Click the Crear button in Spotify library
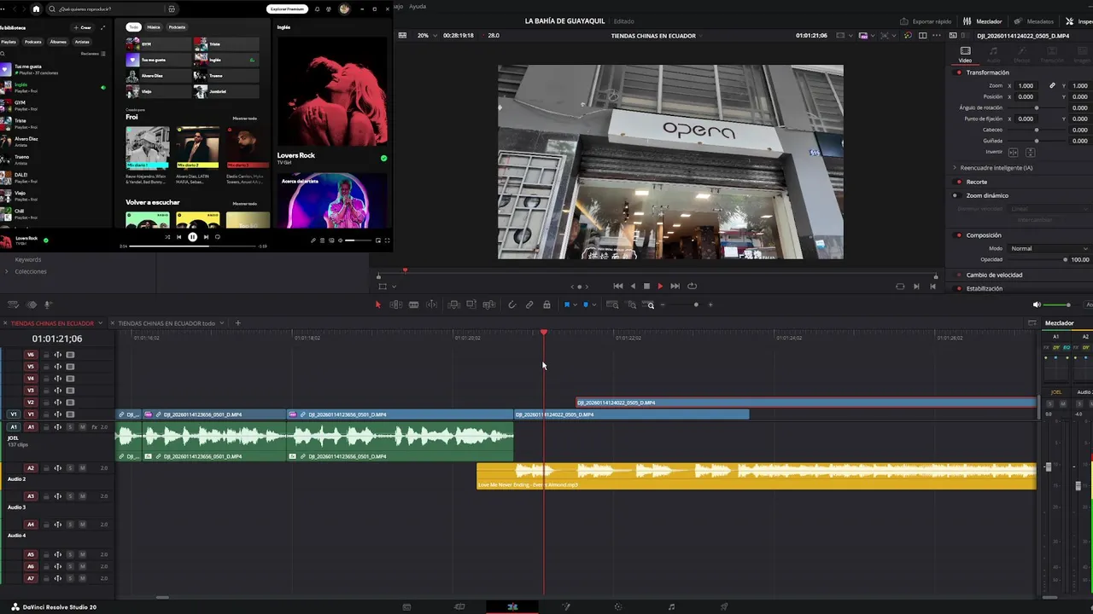1093x614 pixels. pyautogui.click(x=83, y=27)
